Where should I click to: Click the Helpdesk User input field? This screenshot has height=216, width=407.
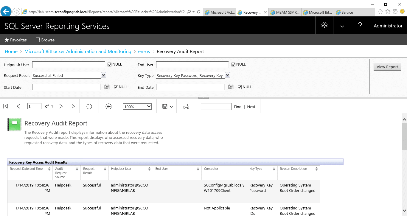pos(69,65)
